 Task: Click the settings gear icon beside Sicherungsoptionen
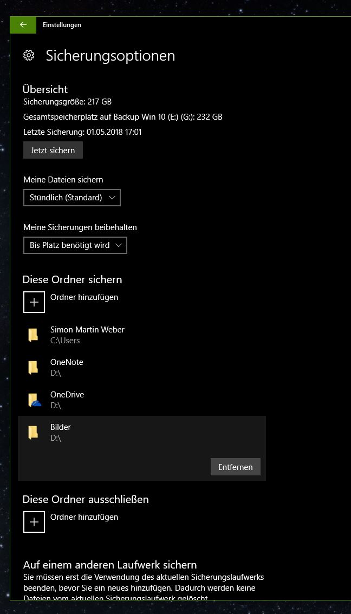coord(29,56)
